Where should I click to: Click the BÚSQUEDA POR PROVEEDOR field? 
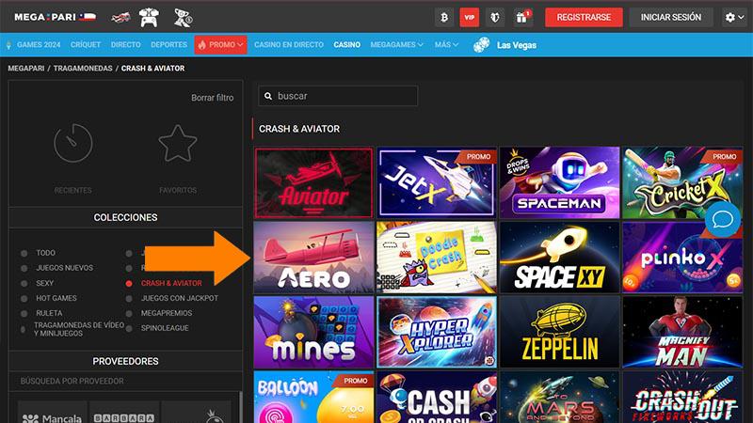click(x=125, y=381)
